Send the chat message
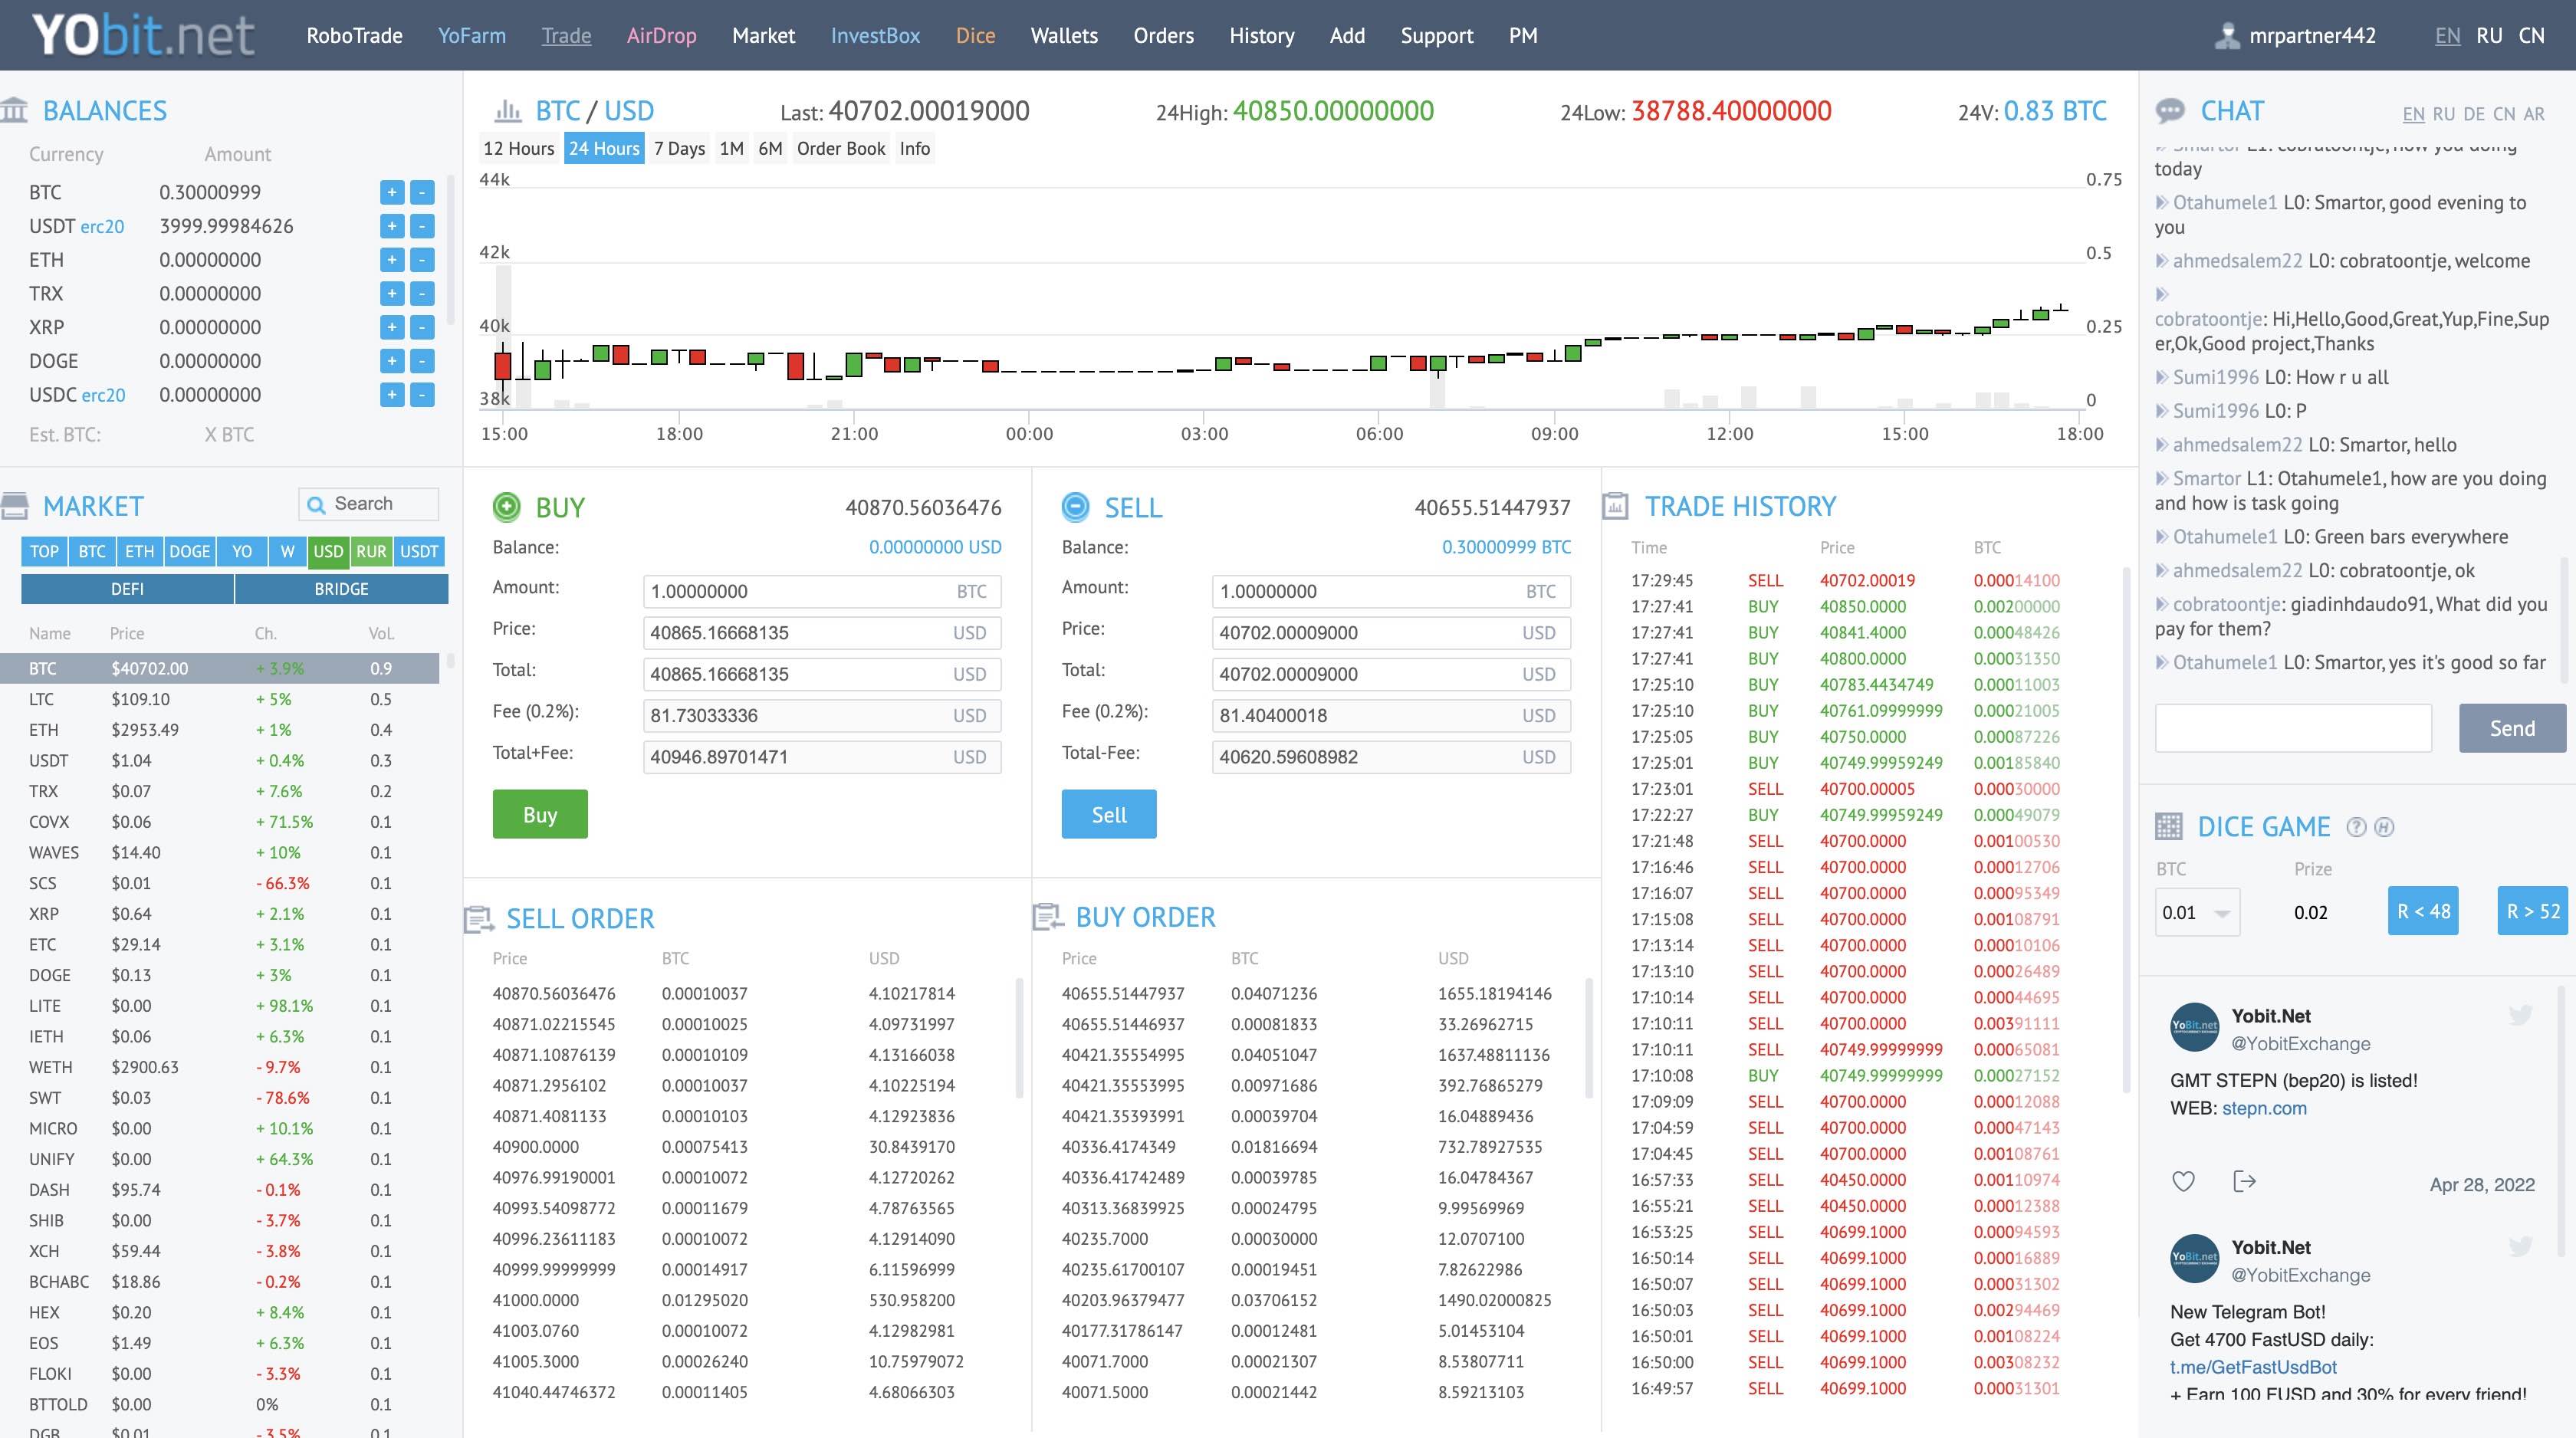2576x1438 pixels. 2512,728
